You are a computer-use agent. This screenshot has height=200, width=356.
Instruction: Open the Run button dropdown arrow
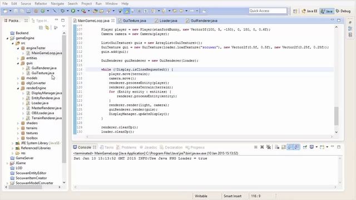pyautogui.click(x=78, y=11)
